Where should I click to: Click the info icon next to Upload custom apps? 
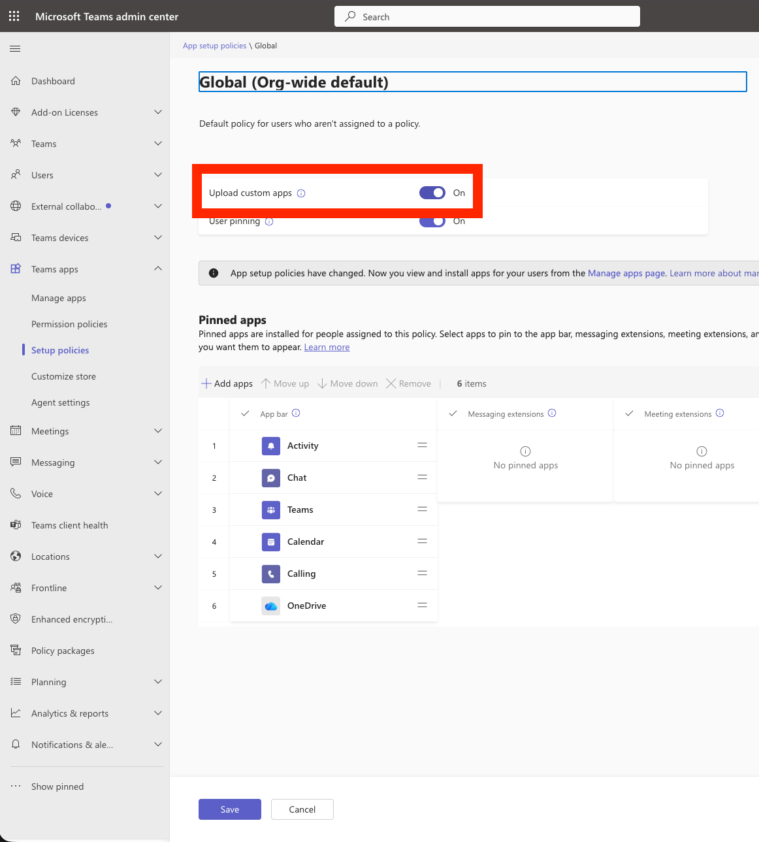[x=301, y=193]
